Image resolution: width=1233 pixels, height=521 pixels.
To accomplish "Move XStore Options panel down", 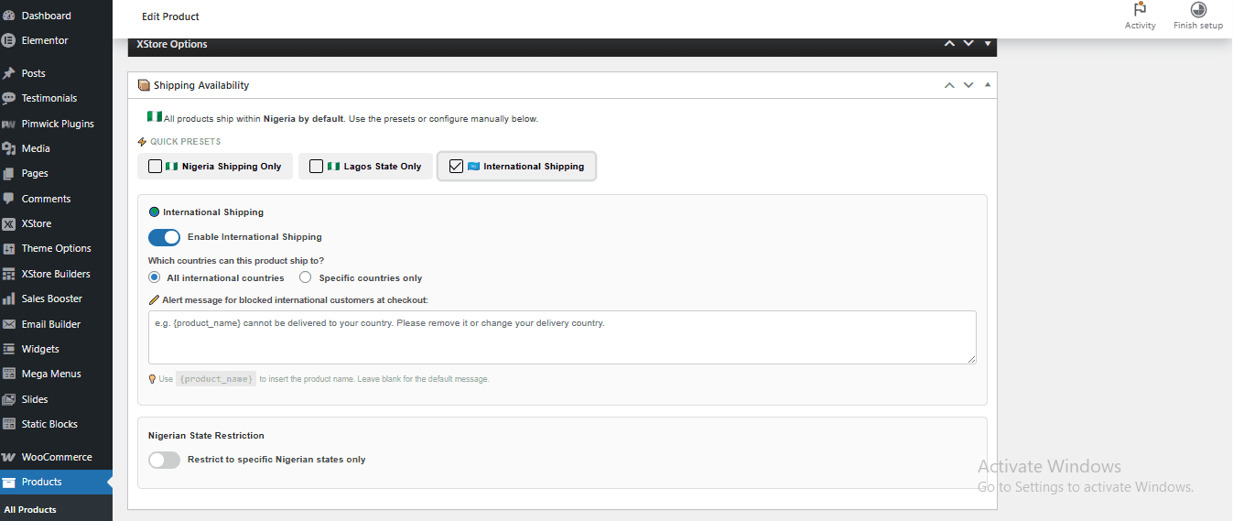I will click(968, 43).
